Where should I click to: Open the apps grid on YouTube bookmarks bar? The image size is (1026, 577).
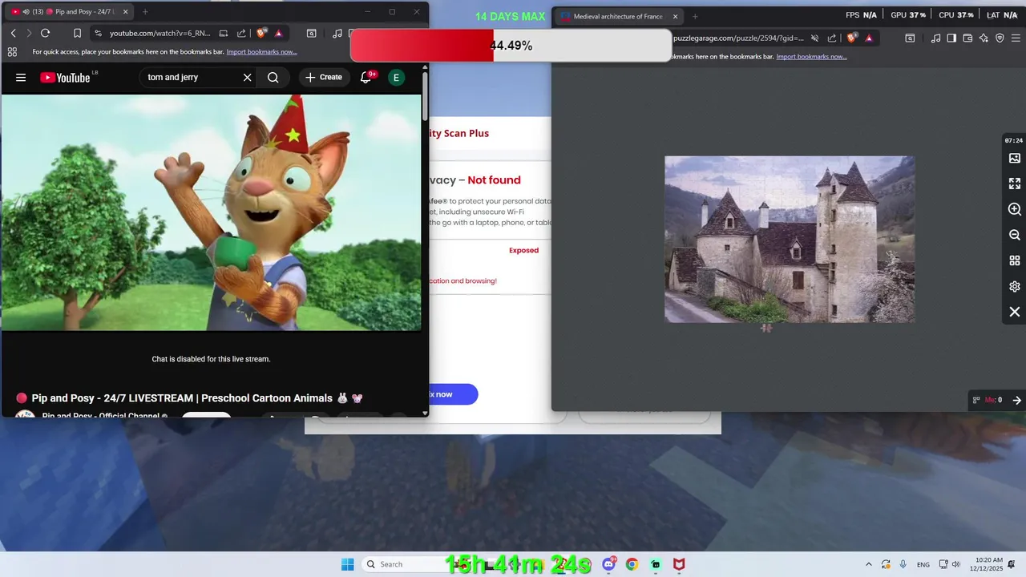(12, 52)
